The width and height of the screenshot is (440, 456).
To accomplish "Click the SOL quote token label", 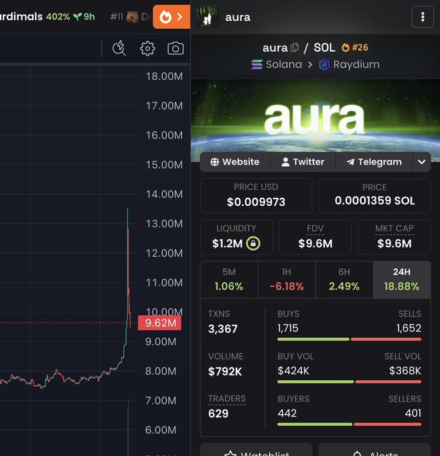I will [324, 48].
